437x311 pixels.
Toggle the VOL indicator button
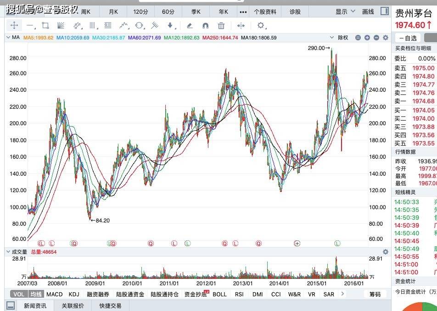click(19, 294)
